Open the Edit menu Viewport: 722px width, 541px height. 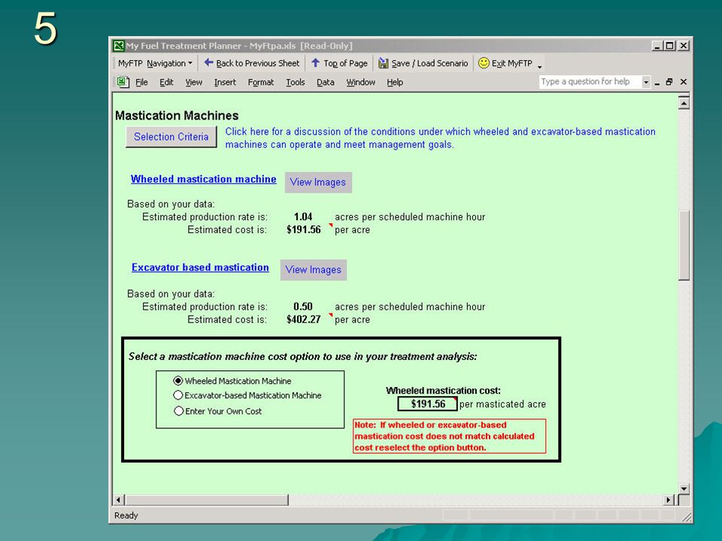(166, 83)
